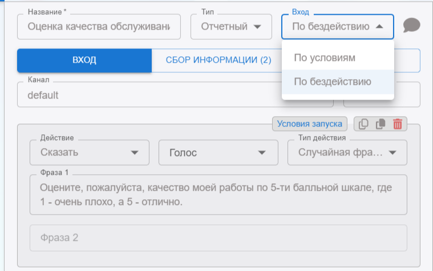The height and width of the screenshot is (271, 433).
Task: Click the filled duplicate icon before the trash
Action: (x=380, y=124)
